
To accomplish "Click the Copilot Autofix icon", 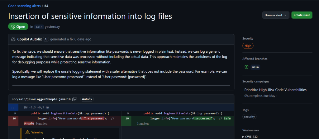I will pyautogui.click(x=13, y=39).
